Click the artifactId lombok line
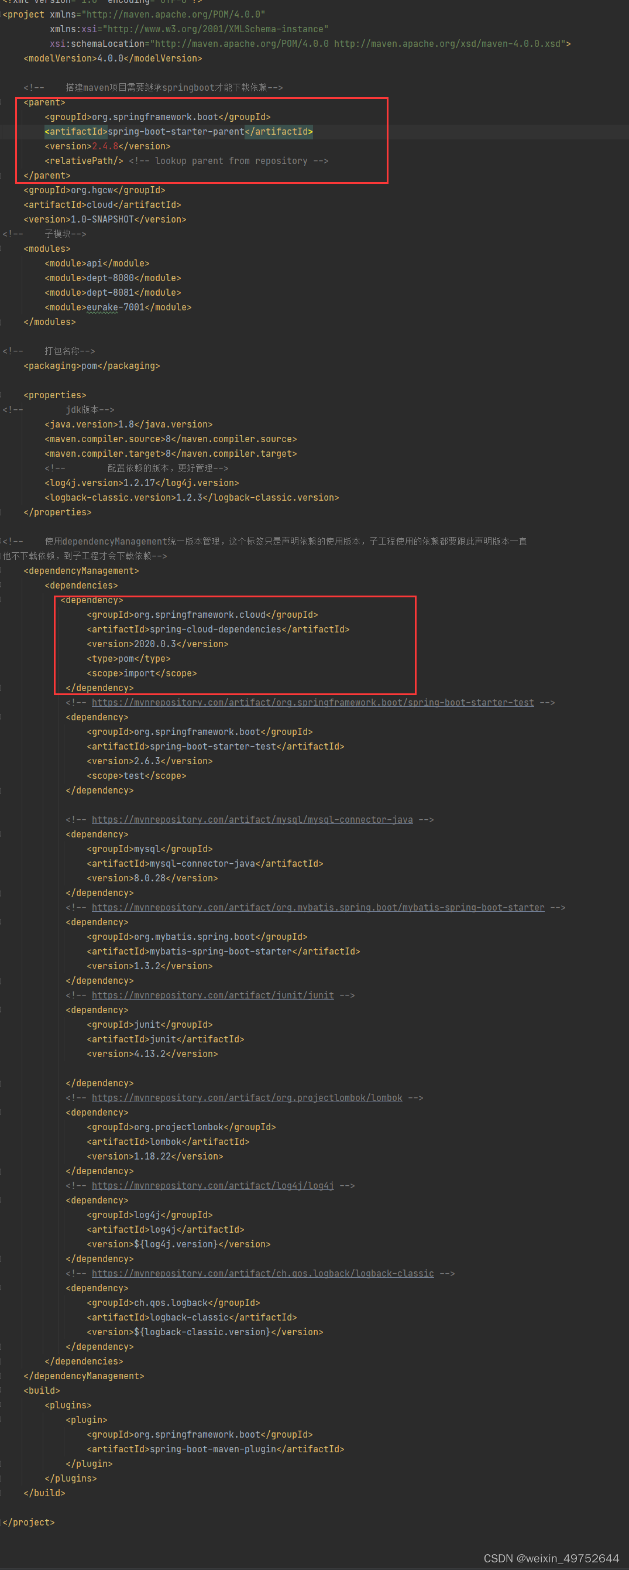 tap(168, 1141)
